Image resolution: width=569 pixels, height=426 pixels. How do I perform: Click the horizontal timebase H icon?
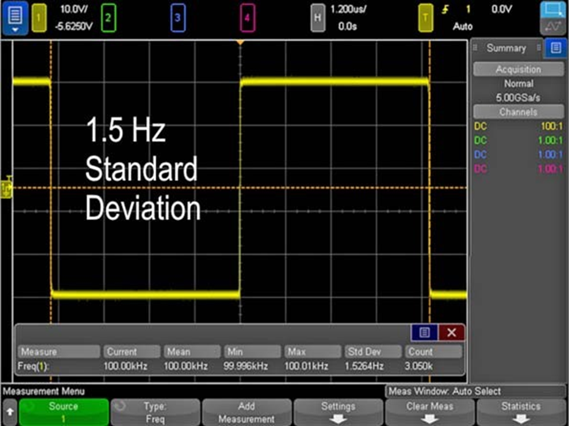tap(317, 18)
